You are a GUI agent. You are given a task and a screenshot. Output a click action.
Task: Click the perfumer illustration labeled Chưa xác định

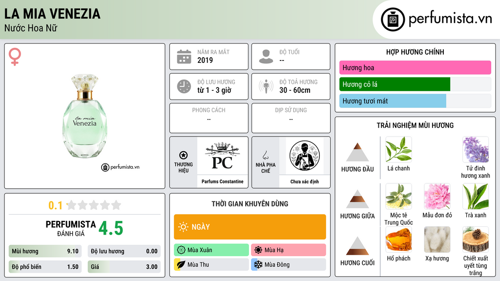click(305, 156)
